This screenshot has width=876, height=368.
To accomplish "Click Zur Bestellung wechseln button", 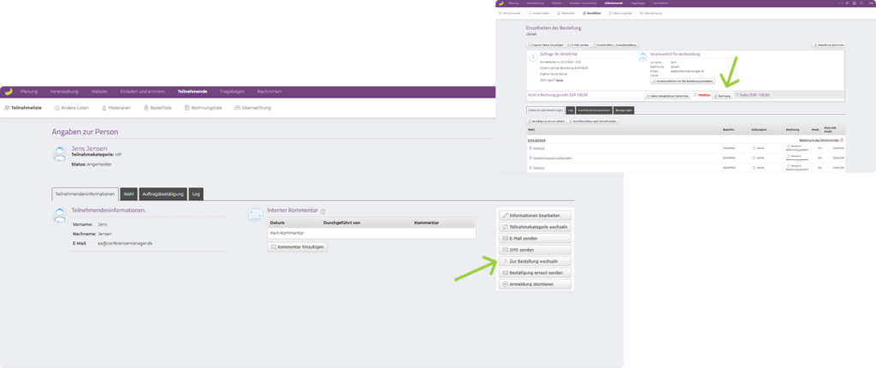I will 536,261.
